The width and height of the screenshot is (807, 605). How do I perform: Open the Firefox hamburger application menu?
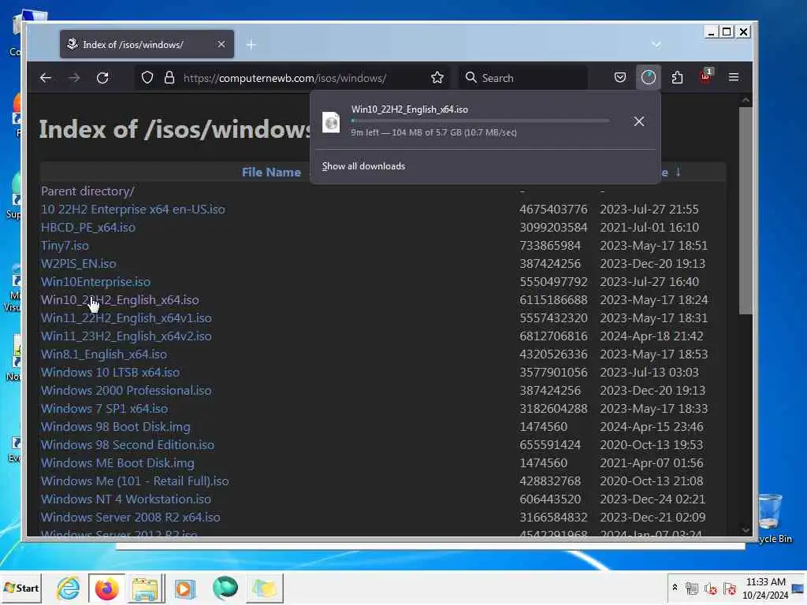pos(734,77)
